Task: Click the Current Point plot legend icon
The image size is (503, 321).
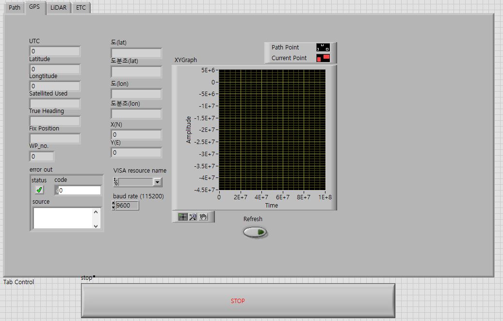Action: pyautogui.click(x=323, y=58)
